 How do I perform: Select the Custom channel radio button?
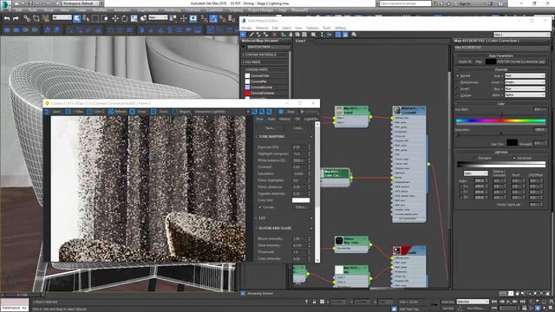pyautogui.click(x=457, y=95)
